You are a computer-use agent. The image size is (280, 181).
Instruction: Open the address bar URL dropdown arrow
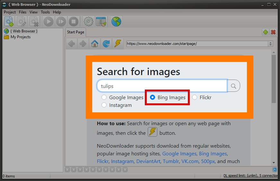pyautogui.click(x=271, y=44)
